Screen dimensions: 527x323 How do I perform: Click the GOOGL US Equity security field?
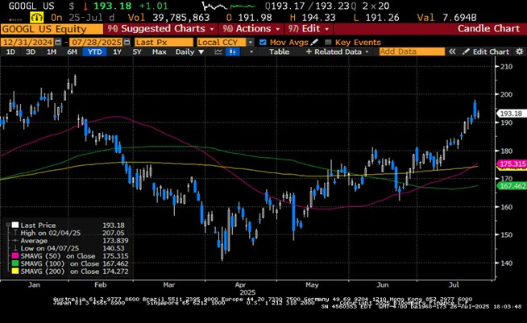click(52, 29)
